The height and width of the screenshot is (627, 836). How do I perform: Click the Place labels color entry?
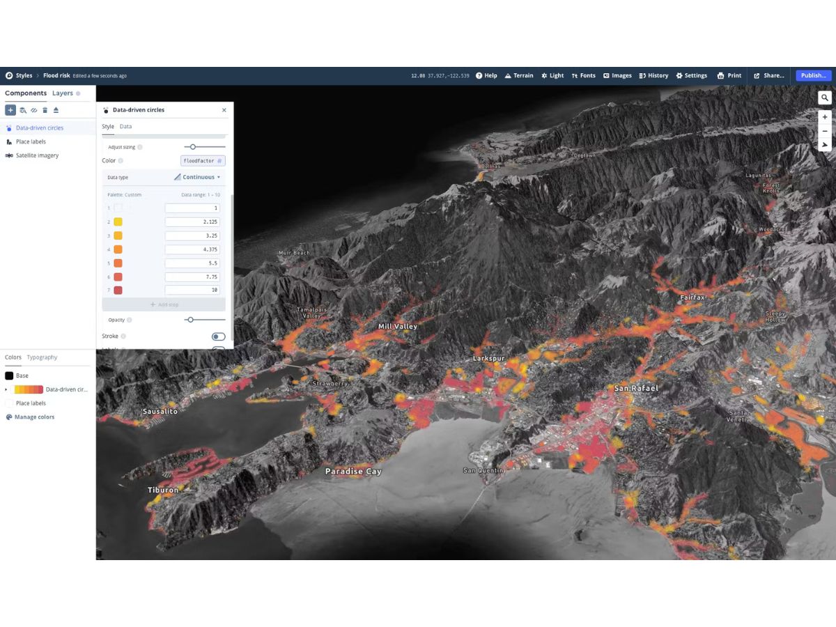25,403
